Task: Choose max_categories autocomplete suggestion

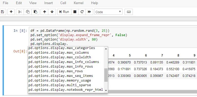Action: pos(66,48)
